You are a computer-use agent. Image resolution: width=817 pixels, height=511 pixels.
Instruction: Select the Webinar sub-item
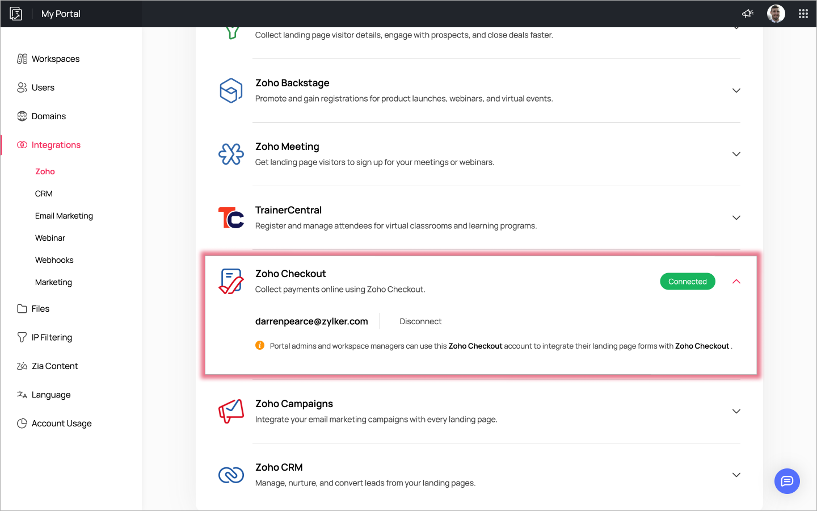pyautogui.click(x=50, y=238)
